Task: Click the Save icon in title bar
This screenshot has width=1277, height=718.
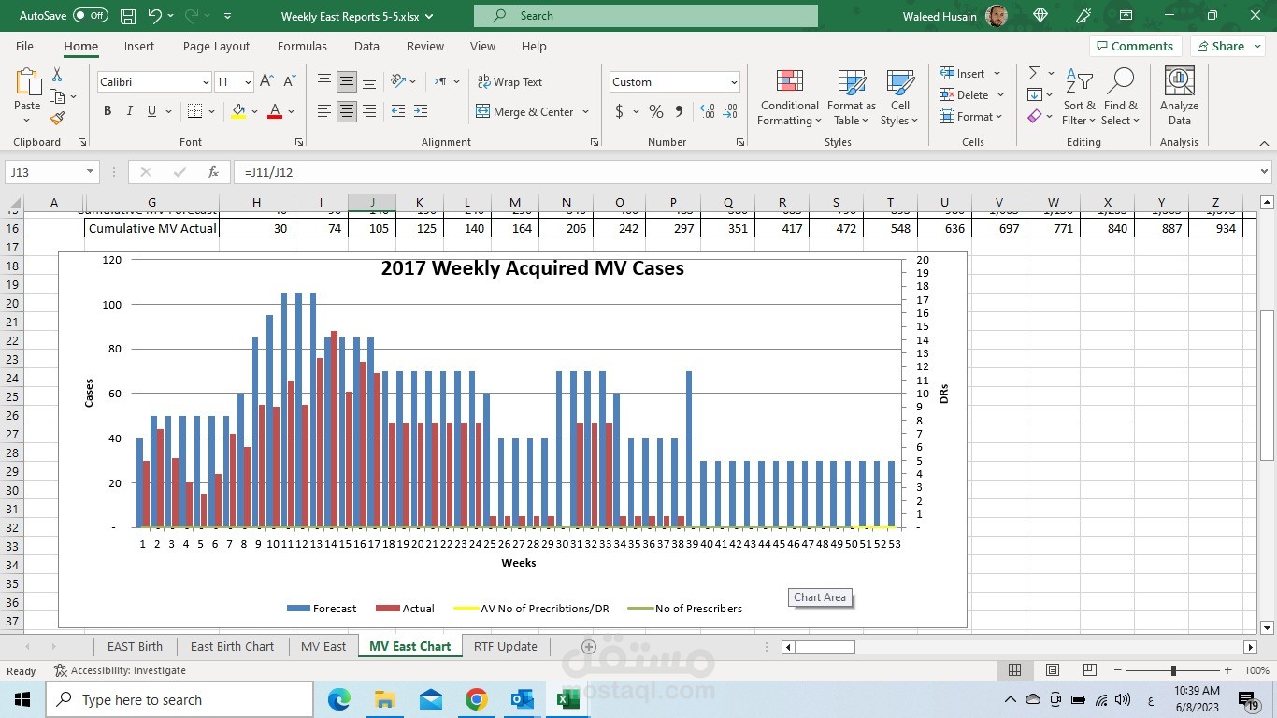Action: pos(128,16)
